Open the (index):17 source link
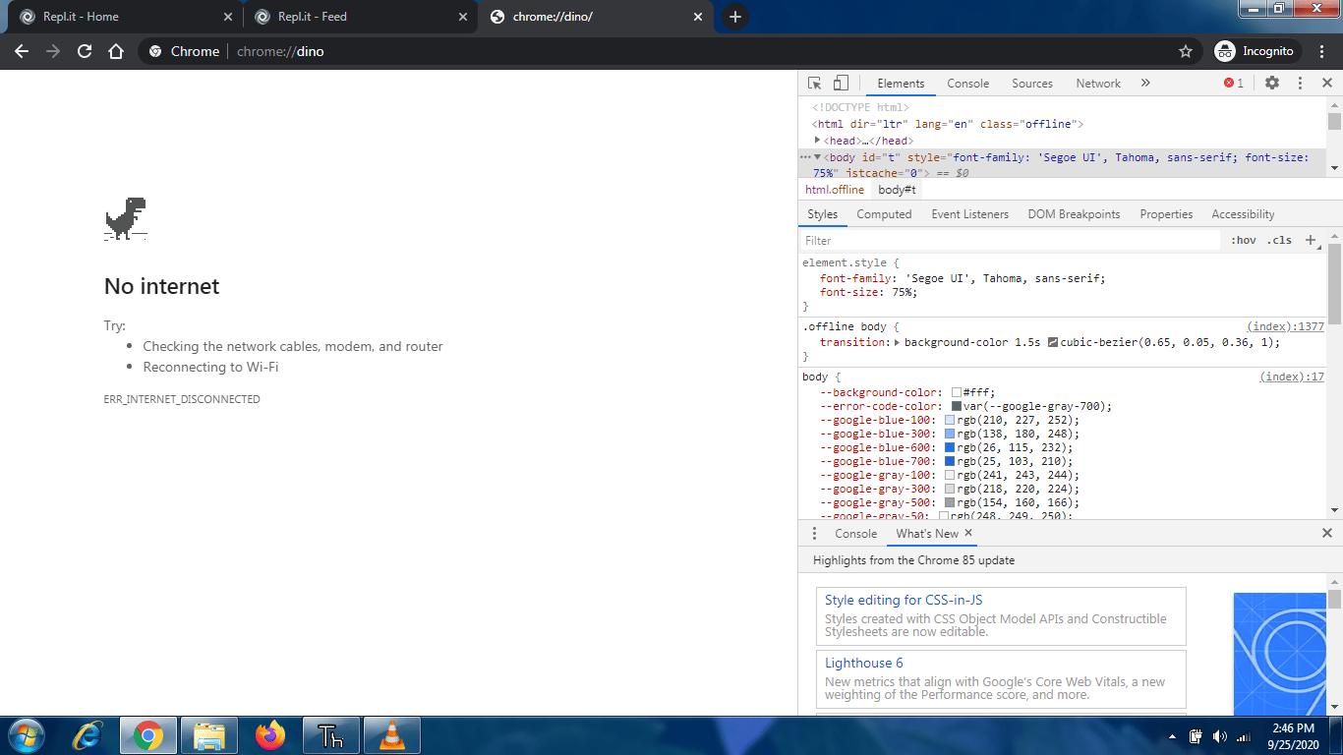Screen dimensions: 1343x755 tap(1292, 377)
